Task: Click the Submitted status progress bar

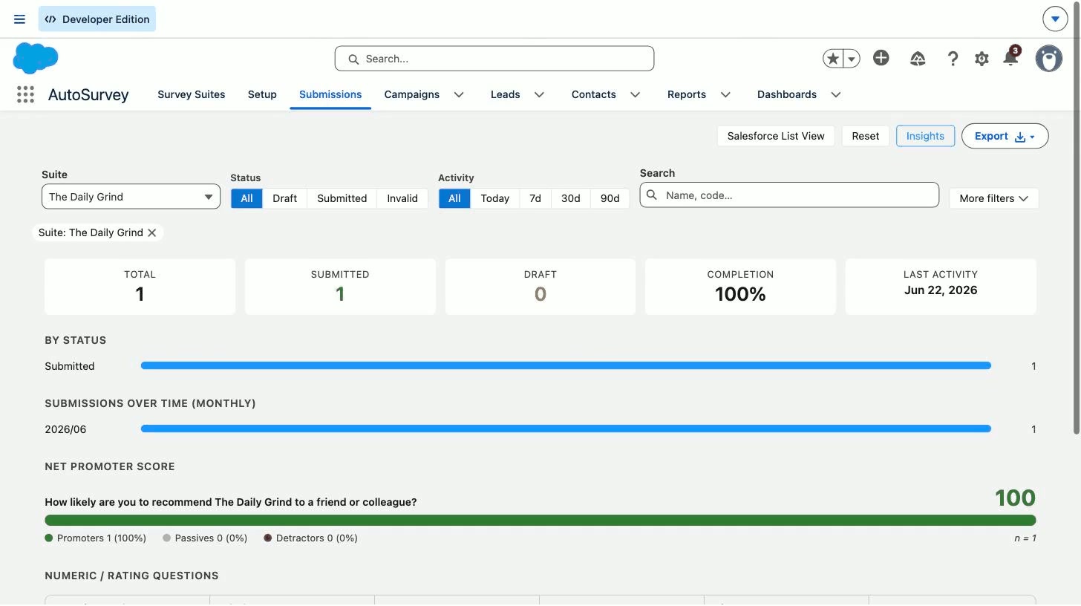Action: [566, 365]
